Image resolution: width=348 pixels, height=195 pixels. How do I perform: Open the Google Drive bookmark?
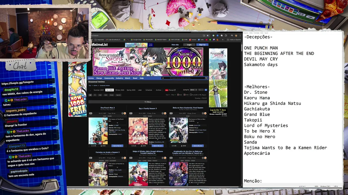tap(136, 40)
